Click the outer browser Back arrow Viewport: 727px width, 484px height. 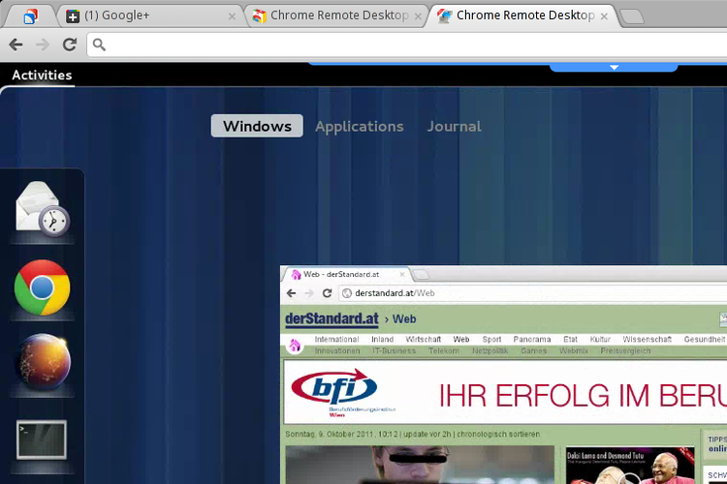point(16,45)
